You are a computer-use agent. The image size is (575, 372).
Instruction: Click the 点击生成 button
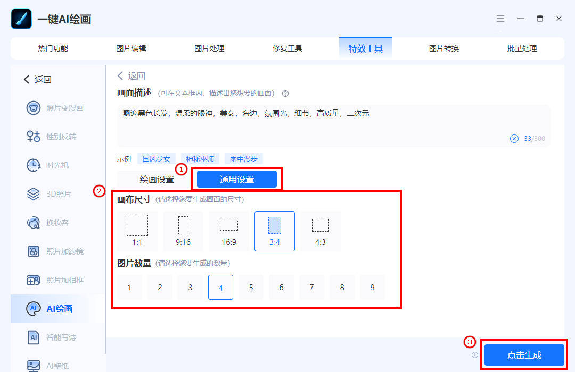(524, 355)
